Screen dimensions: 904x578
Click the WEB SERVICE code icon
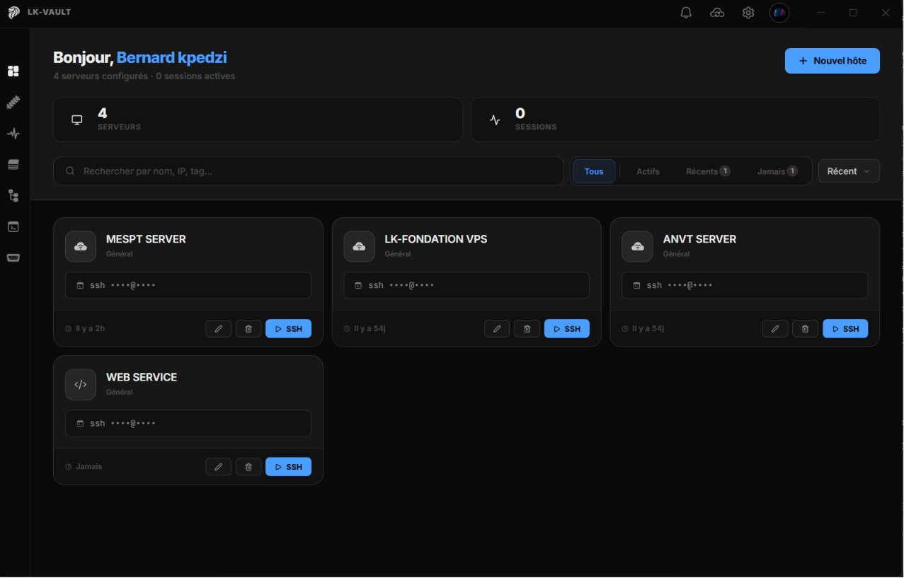(x=81, y=384)
